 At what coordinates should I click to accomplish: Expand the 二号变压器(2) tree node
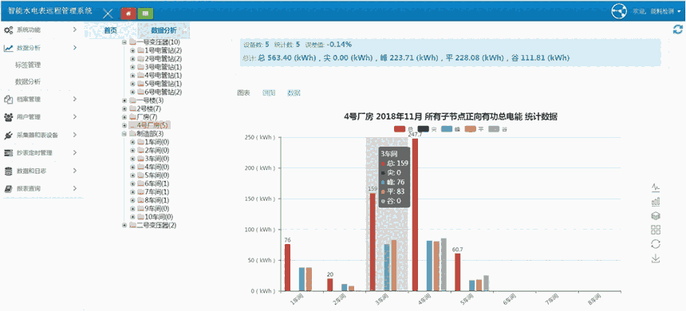point(124,225)
